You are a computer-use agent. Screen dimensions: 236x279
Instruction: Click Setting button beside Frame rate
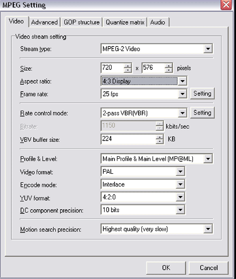click(x=202, y=93)
